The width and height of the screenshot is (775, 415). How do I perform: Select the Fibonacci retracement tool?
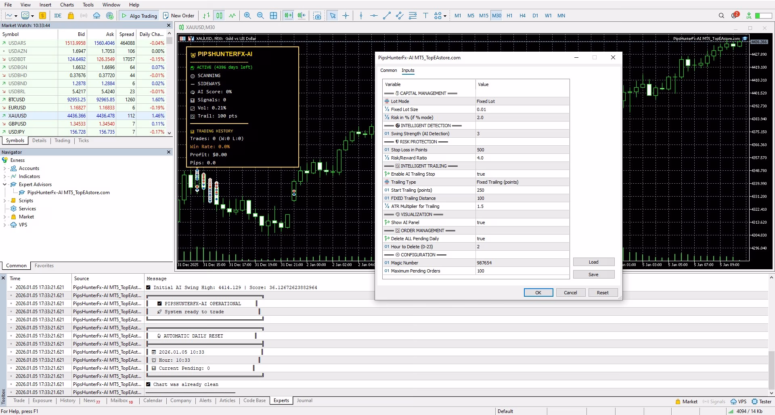click(413, 16)
